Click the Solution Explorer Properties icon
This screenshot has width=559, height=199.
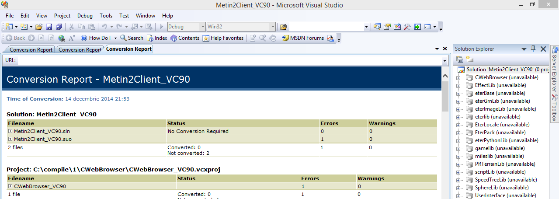click(460, 59)
